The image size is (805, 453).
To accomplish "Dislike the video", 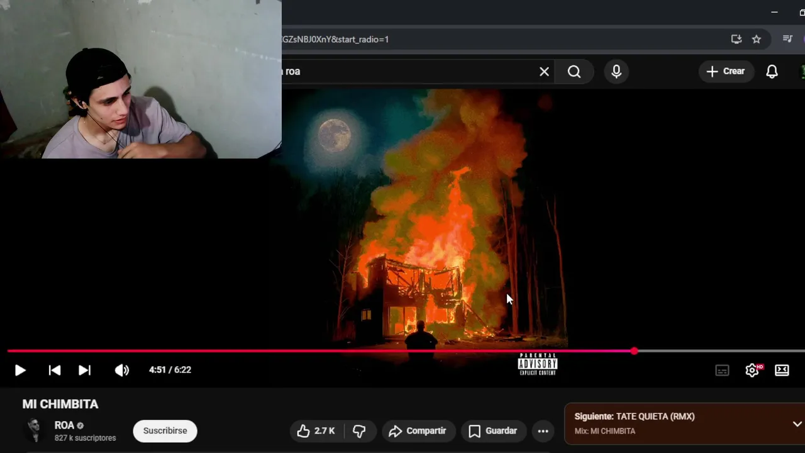I will (x=359, y=431).
